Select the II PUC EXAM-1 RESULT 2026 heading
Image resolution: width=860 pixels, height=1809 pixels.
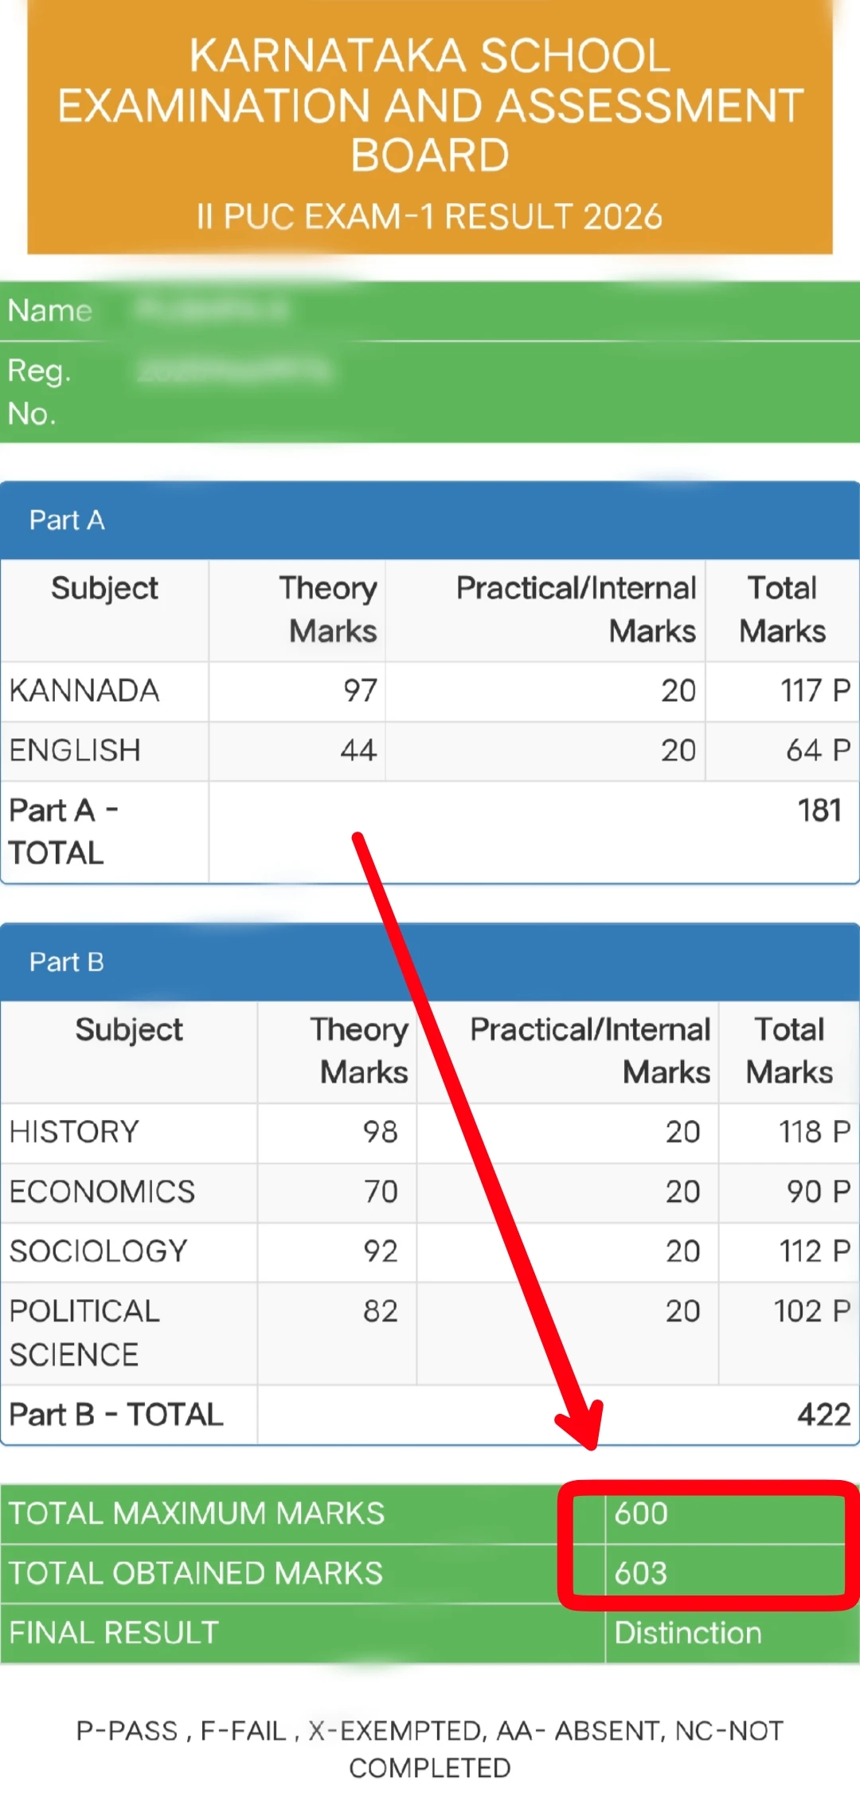pyautogui.click(x=430, y=217)
